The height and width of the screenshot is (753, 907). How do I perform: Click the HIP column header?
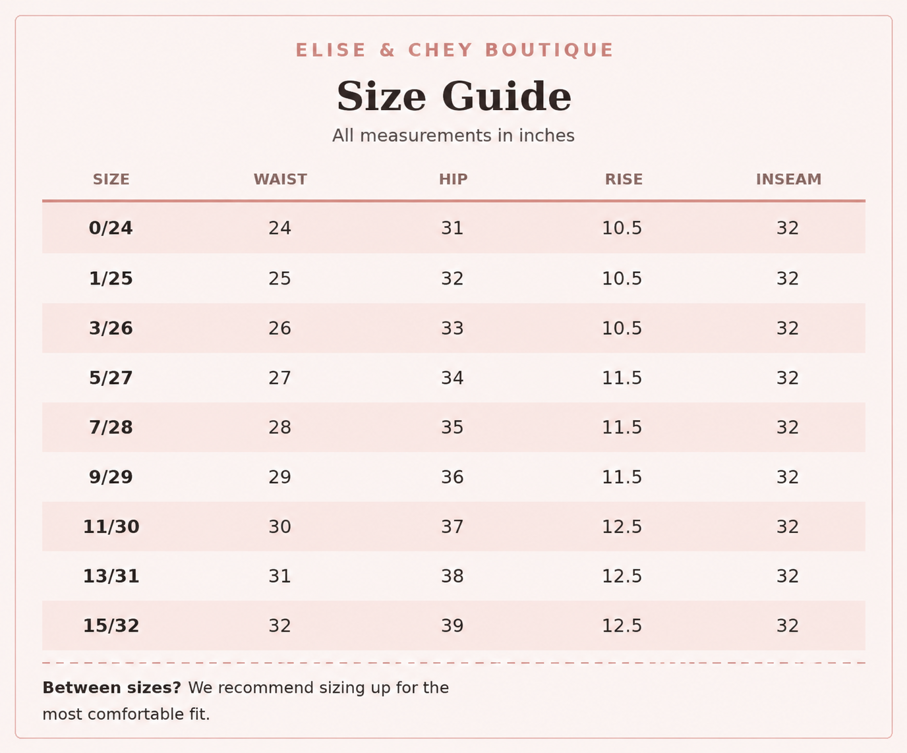pyautogui.click(x=453, y=180)
